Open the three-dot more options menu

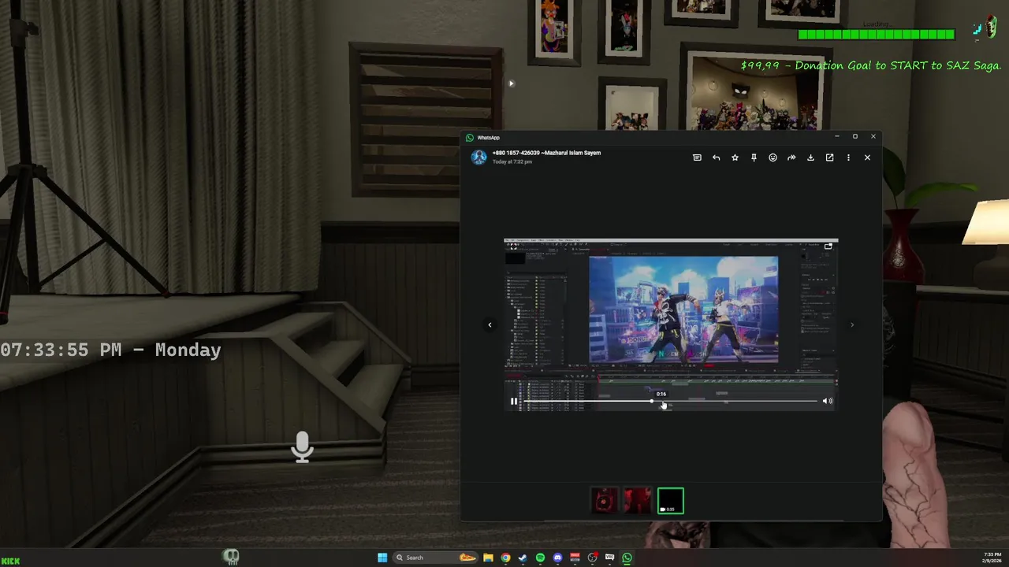pos(848,157)
